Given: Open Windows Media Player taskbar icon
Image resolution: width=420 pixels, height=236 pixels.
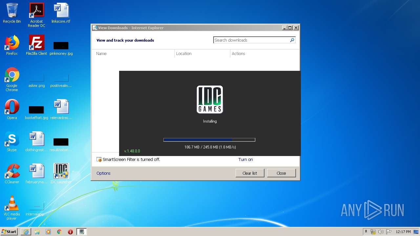Looking at the screenshot, I should tap(48, 232).
